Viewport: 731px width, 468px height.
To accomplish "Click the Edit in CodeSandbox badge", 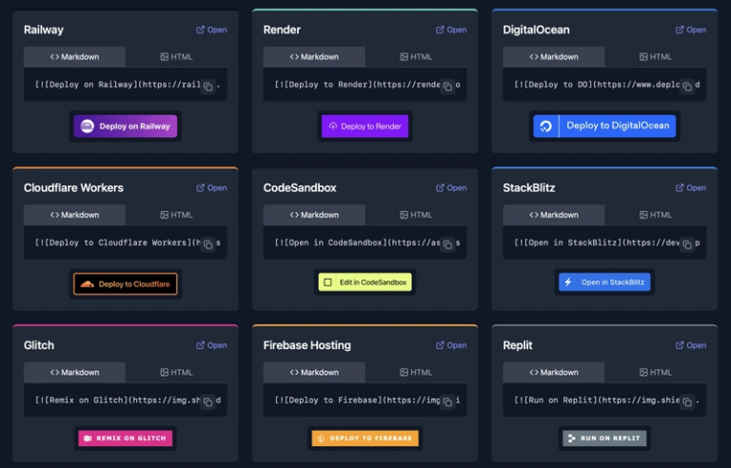I will 365,283.
